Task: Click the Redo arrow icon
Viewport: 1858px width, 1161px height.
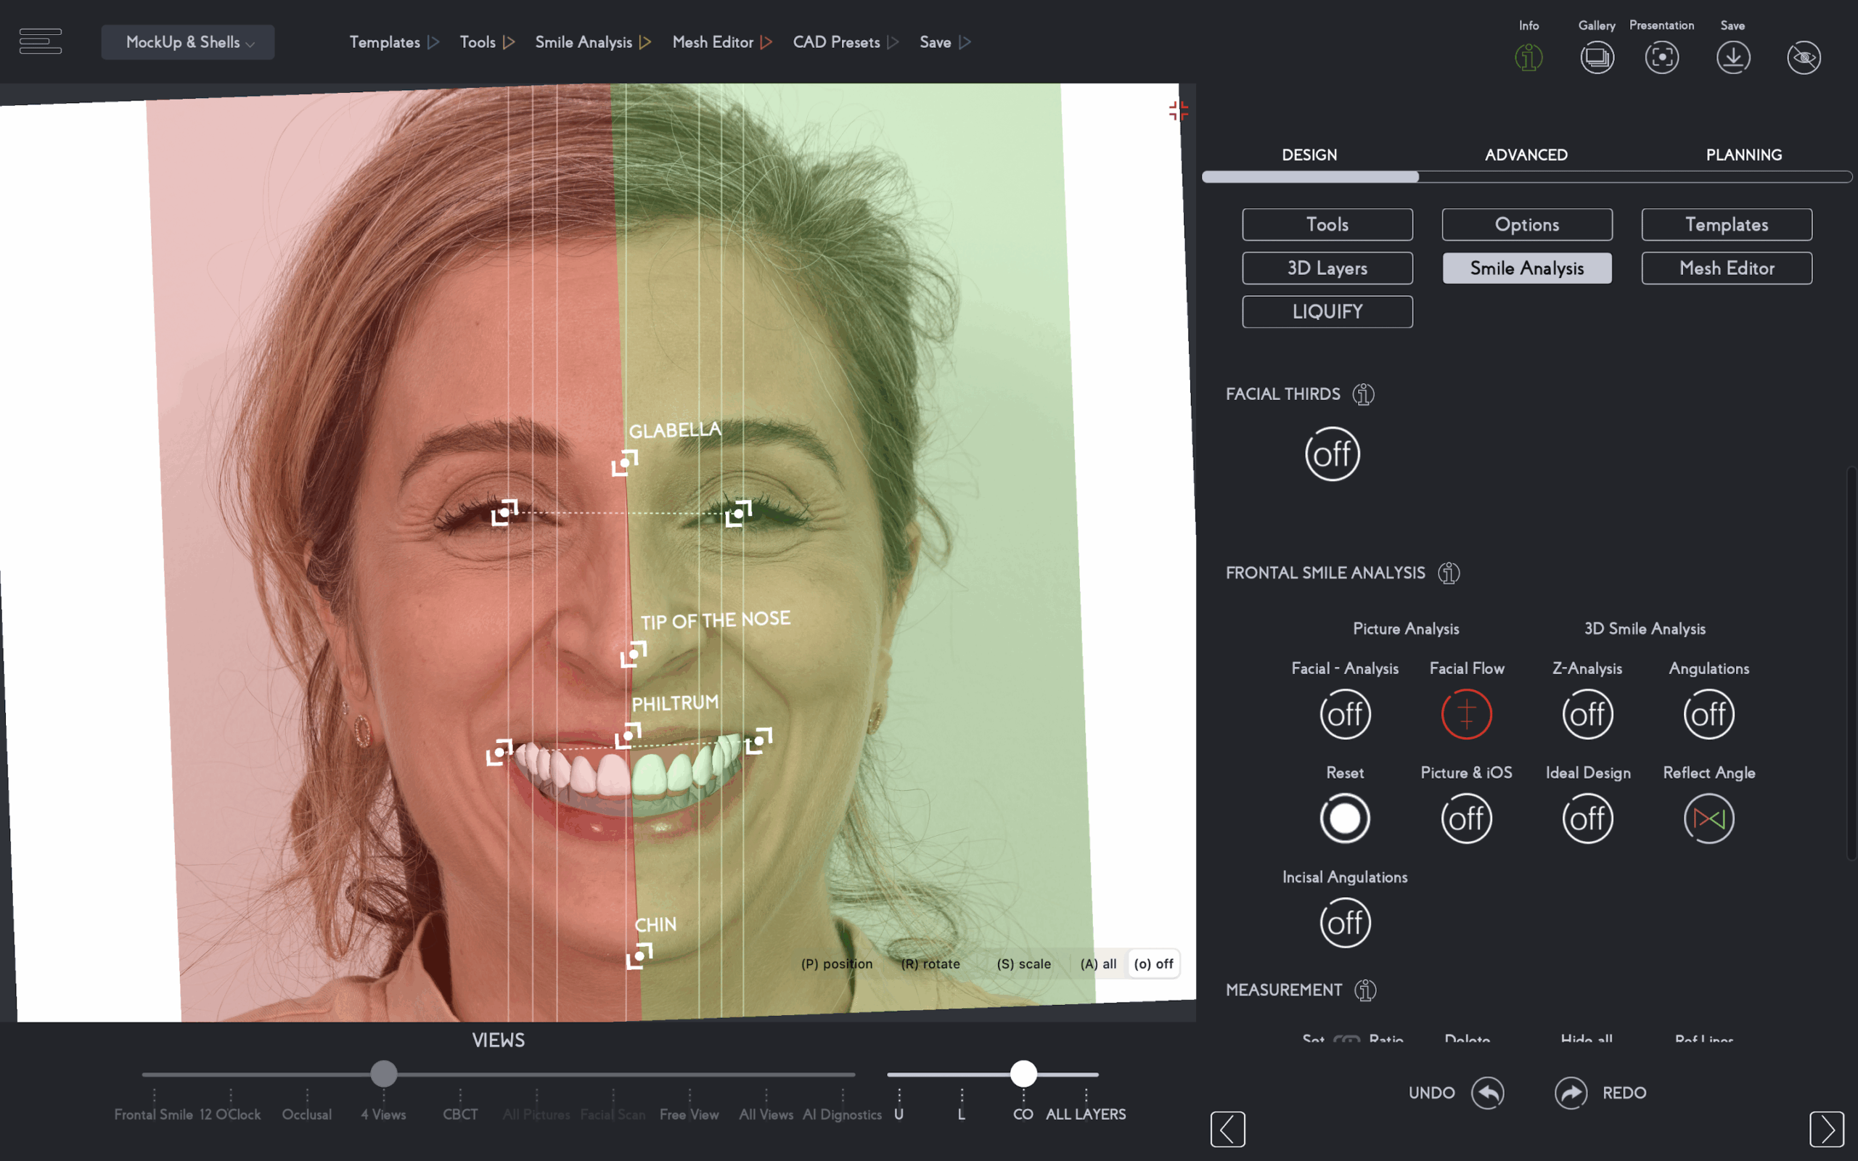Action: [x=1571, y=1093]
